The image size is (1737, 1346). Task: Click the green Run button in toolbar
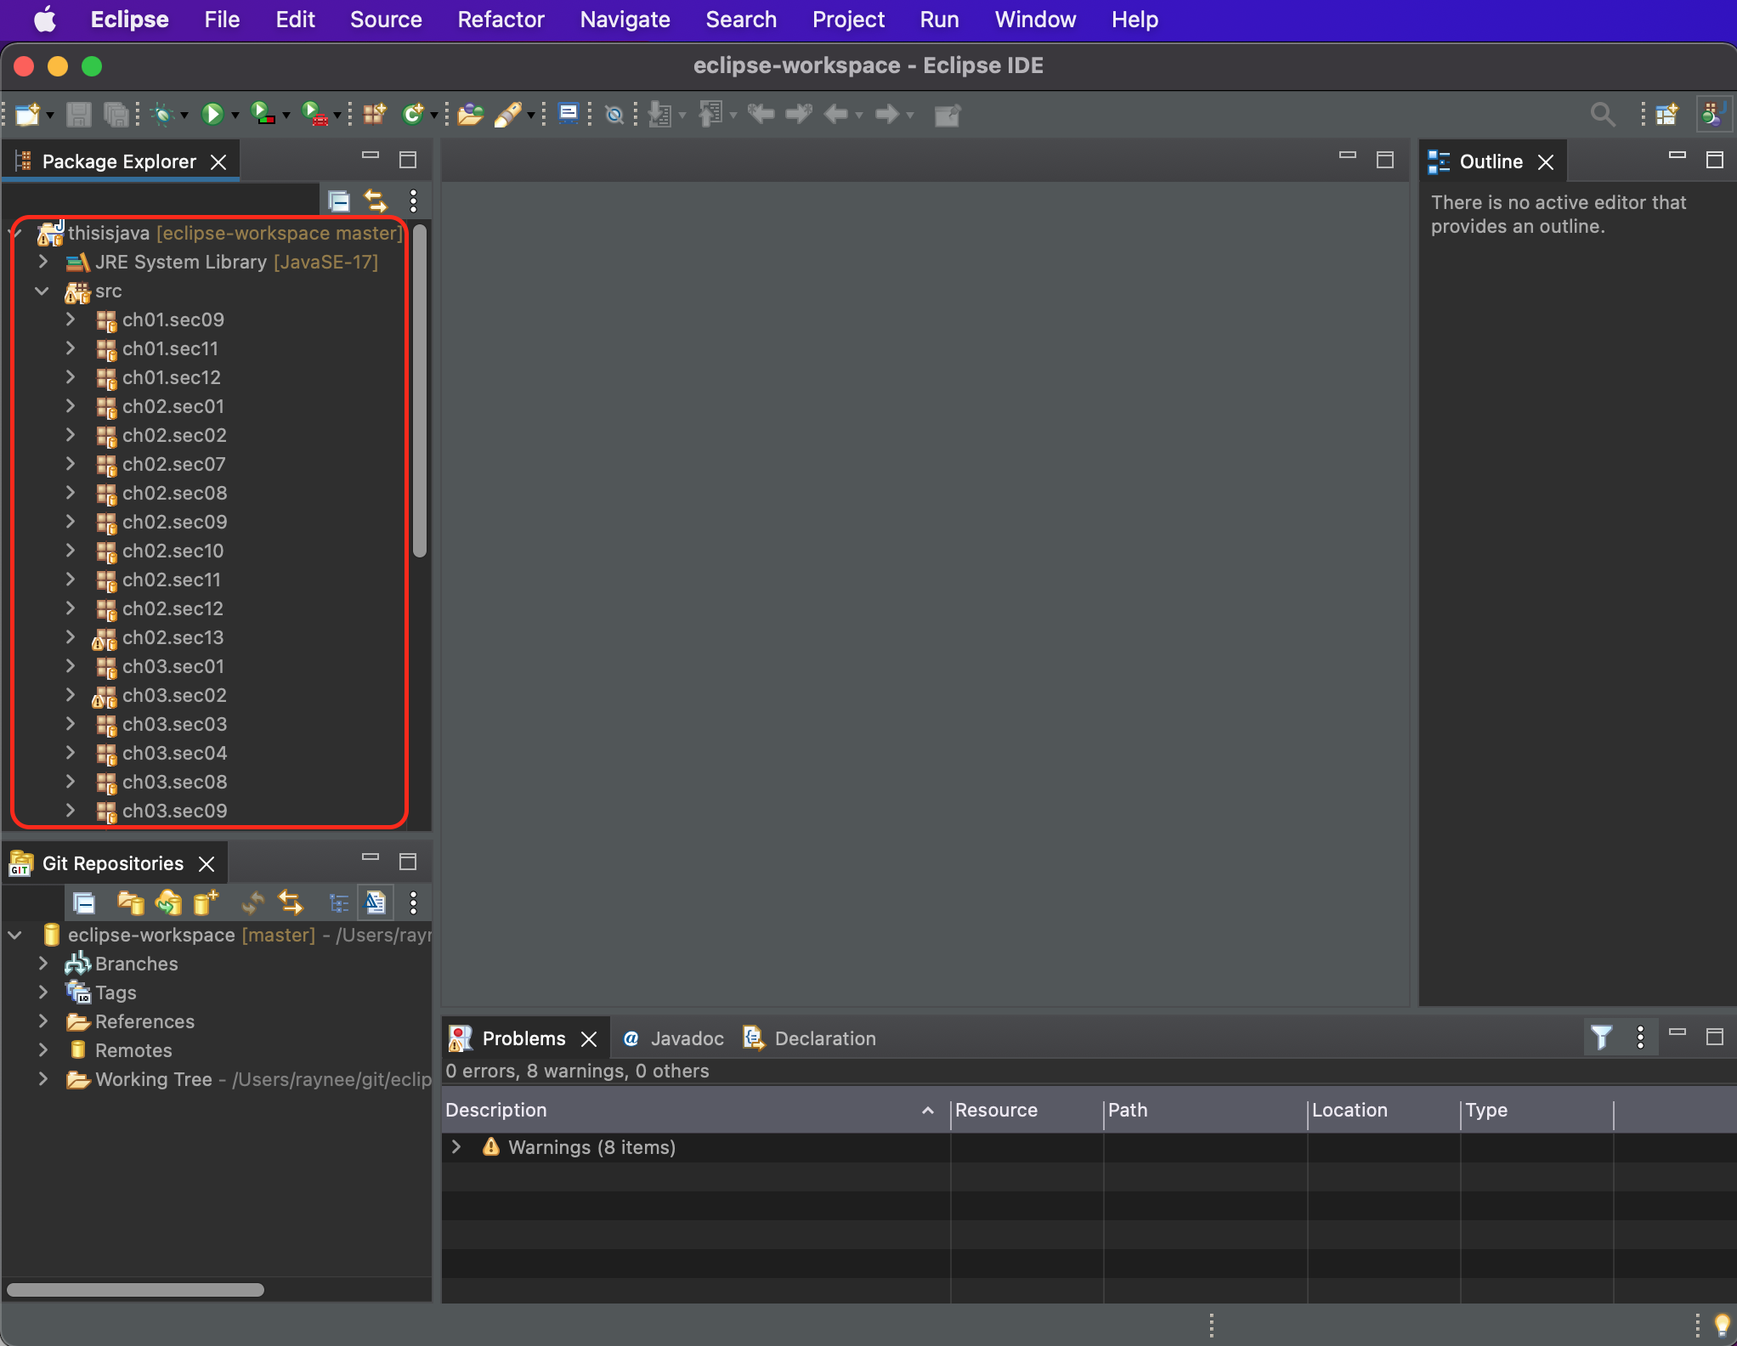[x=212, y=114]
